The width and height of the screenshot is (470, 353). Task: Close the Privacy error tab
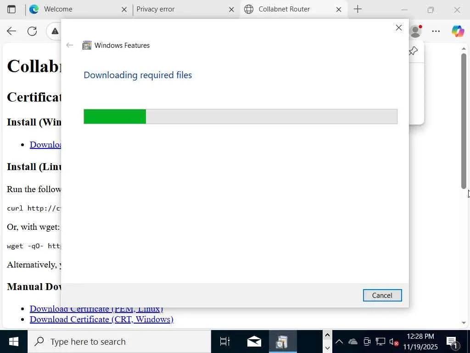tap(231, 10)
